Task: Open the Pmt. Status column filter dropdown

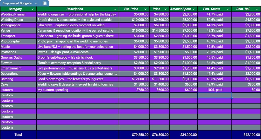Action: 228,9
